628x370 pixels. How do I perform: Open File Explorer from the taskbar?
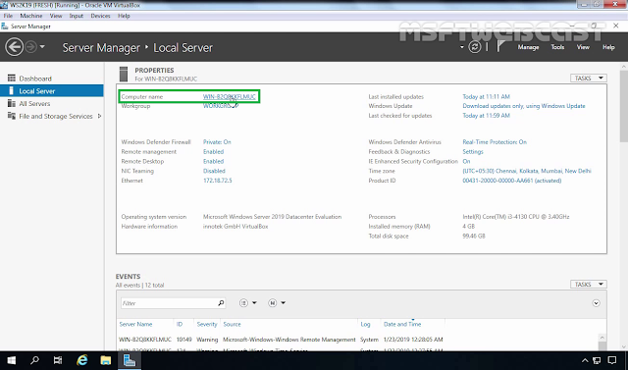(x=106, y=360)
